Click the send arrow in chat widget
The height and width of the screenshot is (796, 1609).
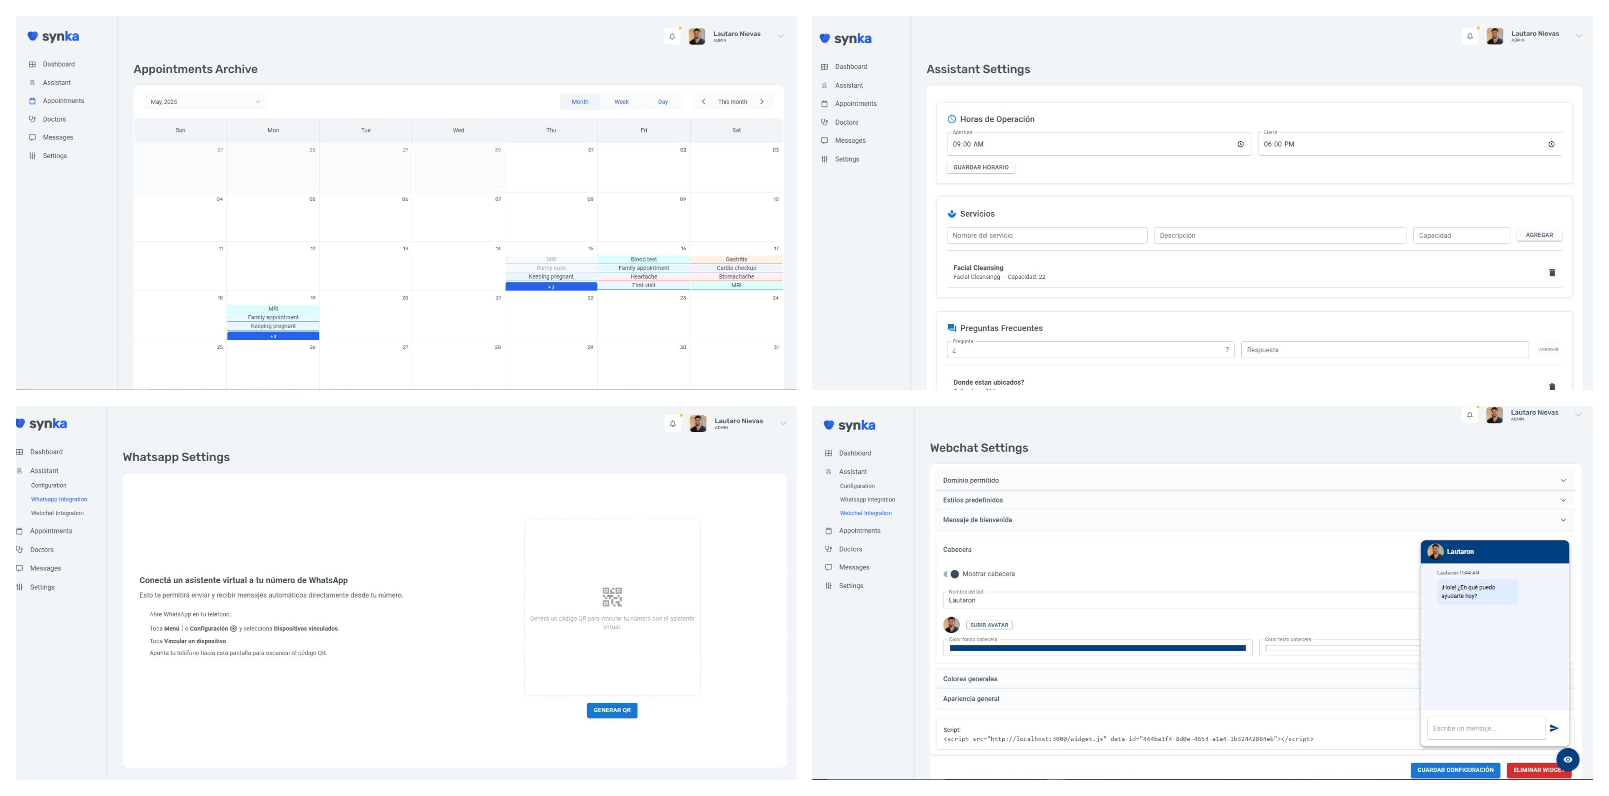1554,728
